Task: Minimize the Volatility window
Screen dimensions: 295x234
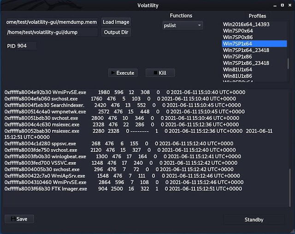Action: (275, 6)
